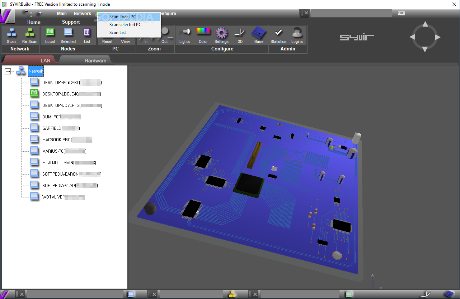
Task: Click the Selected node icon
Action: click(x=68, y=35)
